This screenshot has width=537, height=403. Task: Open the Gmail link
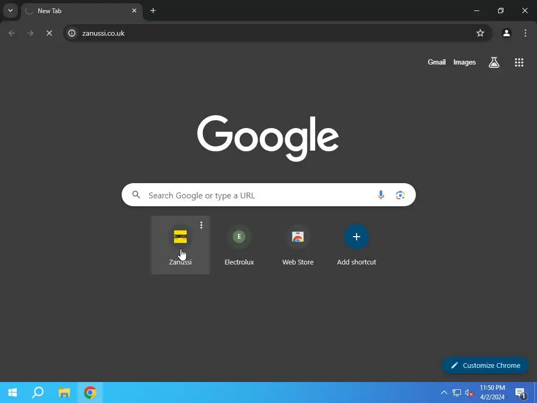(437, 62)
